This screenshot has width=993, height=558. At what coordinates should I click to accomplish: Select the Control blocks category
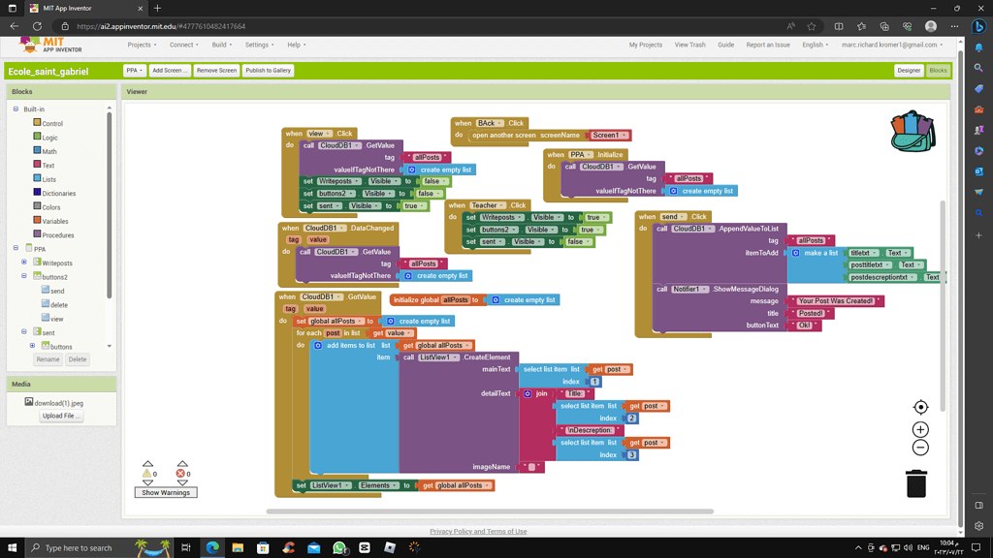click(51, 124)
